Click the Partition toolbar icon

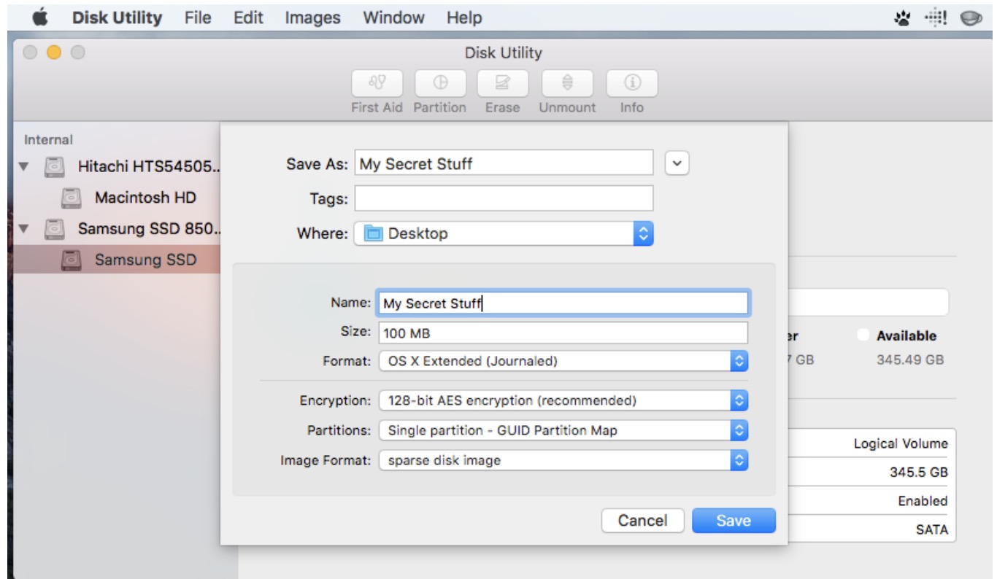coord(442,83)
